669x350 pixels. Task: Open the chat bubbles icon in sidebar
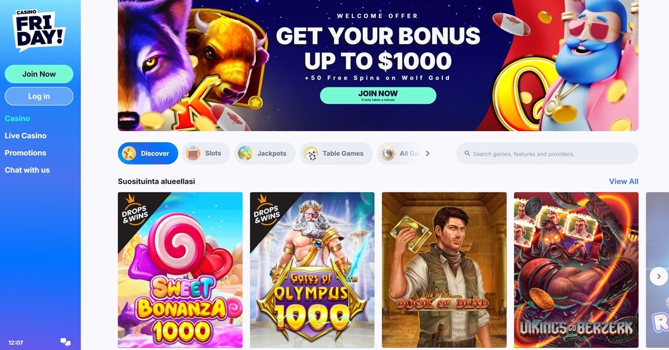[x=66, y=342]
